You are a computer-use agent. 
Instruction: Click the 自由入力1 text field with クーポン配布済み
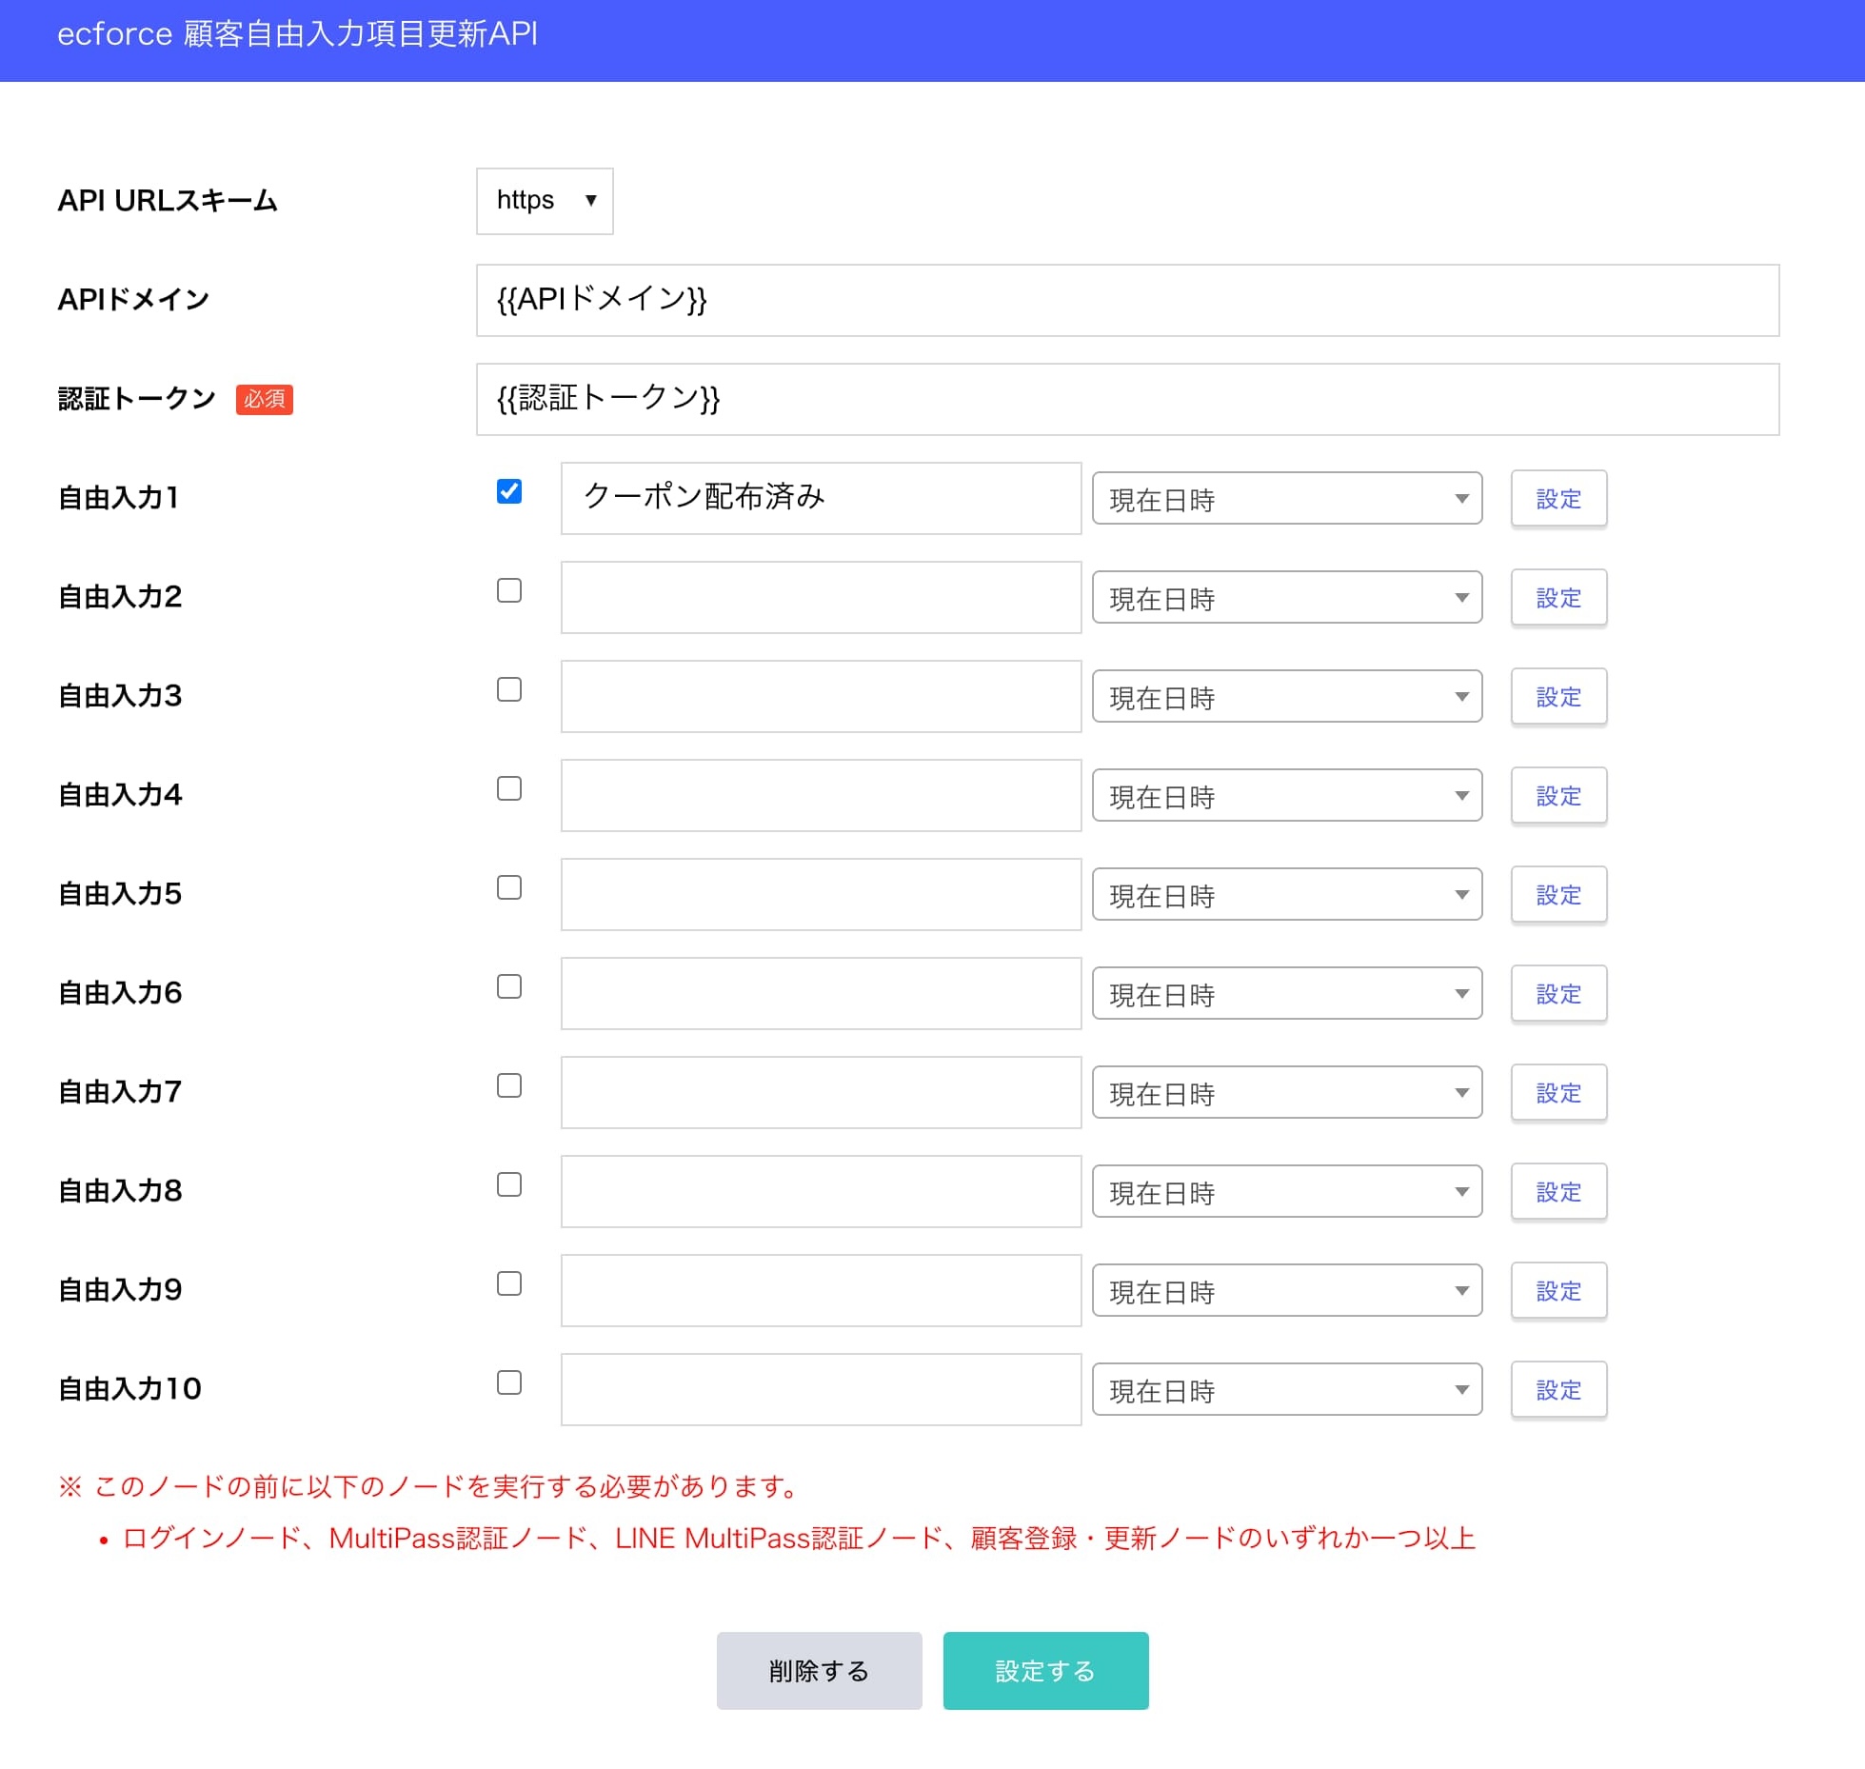coord(821,498)
